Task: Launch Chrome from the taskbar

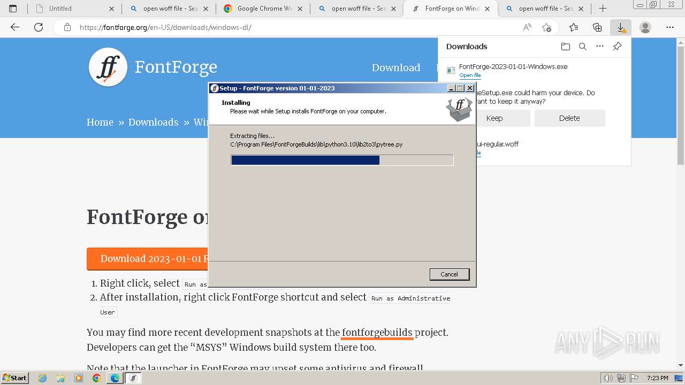Action: 97,378
